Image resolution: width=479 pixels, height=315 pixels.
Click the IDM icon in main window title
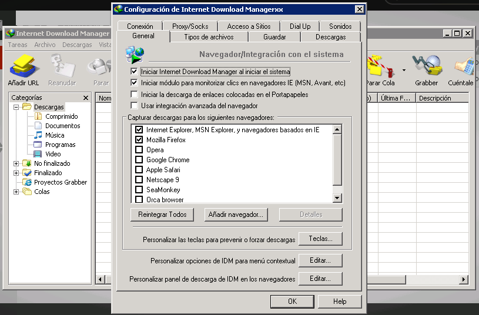pyautogui.click(x=11, y=33)
